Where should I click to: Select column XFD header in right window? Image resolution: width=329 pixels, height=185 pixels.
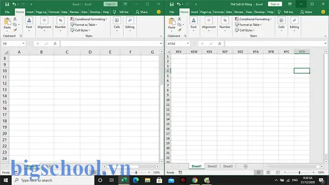pos(302,52)
